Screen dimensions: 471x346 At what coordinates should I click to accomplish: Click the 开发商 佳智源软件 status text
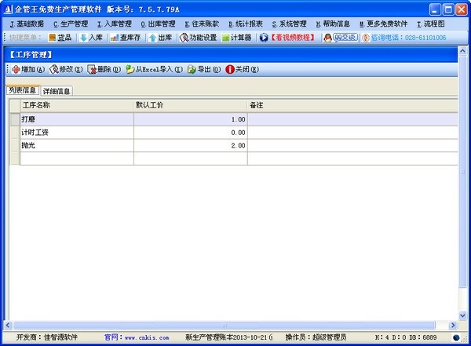47,337
